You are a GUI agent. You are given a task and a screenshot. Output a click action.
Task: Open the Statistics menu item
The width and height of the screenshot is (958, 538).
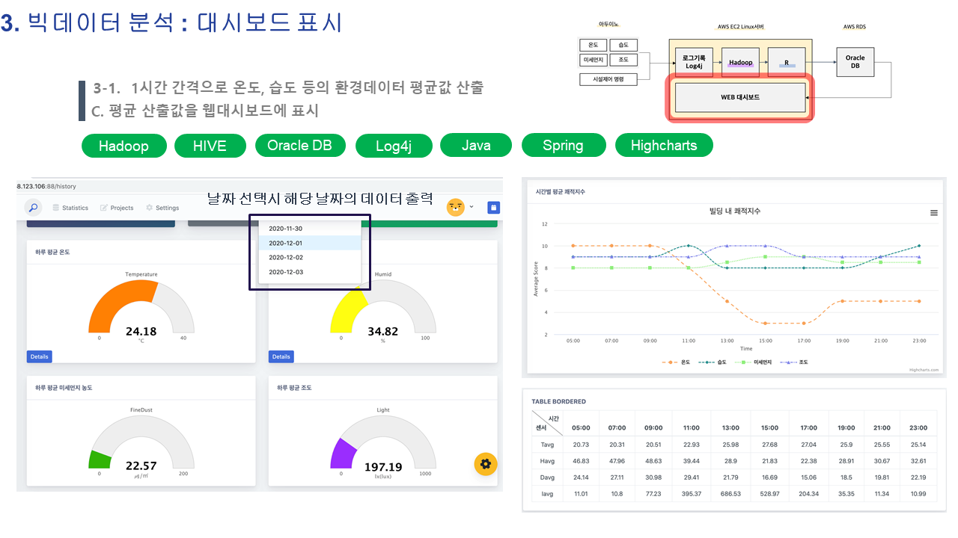pos(75,208)
